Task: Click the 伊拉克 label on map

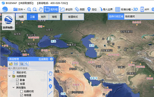Action: click(x=73, y=69)
